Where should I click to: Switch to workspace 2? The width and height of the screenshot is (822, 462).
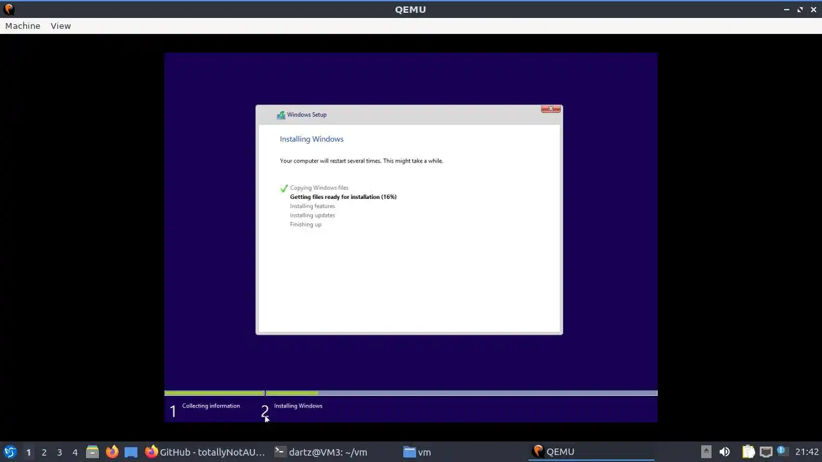point(44,452)
